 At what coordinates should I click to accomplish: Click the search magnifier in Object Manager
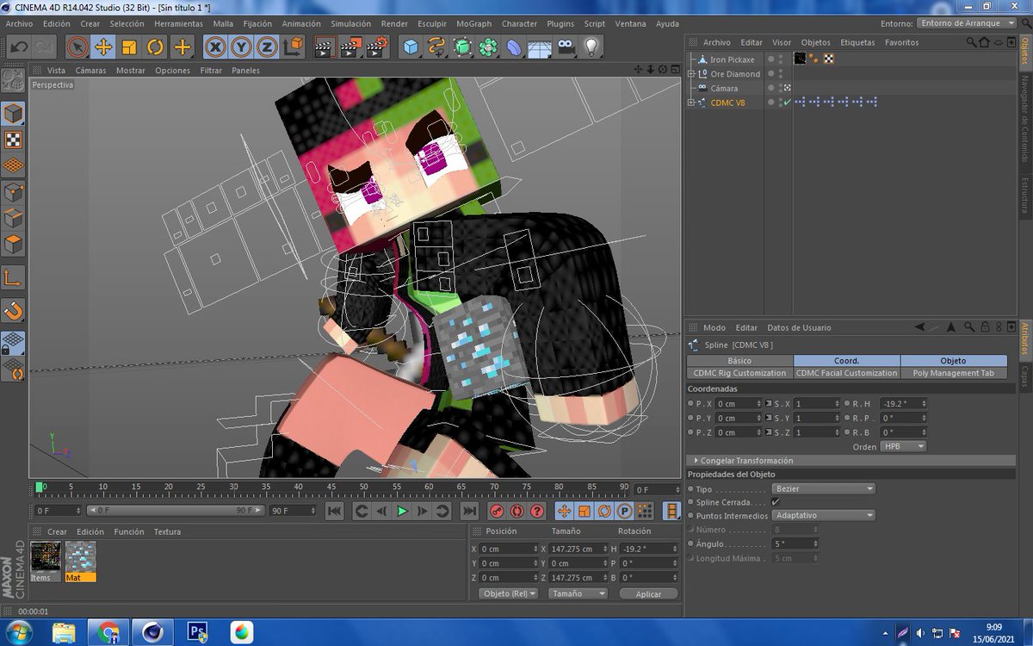(972, 42)
